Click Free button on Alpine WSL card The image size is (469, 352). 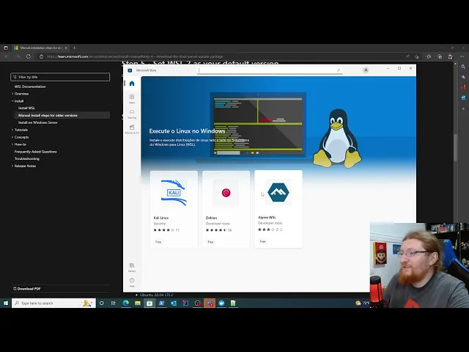(x=263, y=241)
